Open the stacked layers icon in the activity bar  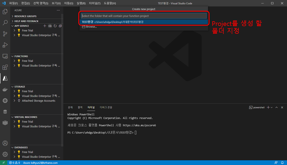[5, 123]
